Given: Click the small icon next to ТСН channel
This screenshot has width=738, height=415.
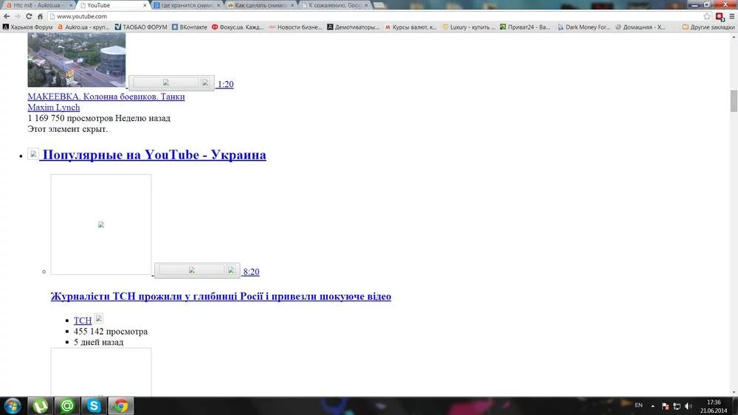Looking at the screenshot, I should [x=98, y=318].
